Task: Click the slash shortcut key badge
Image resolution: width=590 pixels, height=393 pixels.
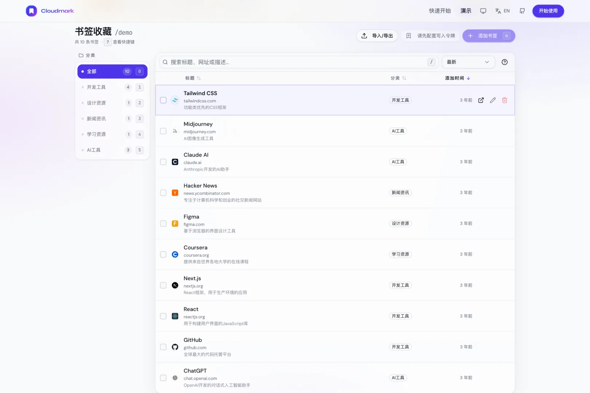Action: (x=431, y=62)
